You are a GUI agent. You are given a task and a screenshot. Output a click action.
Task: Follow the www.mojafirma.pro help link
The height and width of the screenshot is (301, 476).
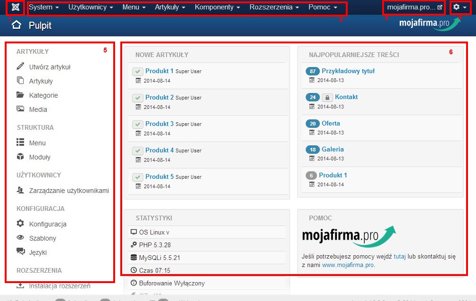[x=349, y=265]
